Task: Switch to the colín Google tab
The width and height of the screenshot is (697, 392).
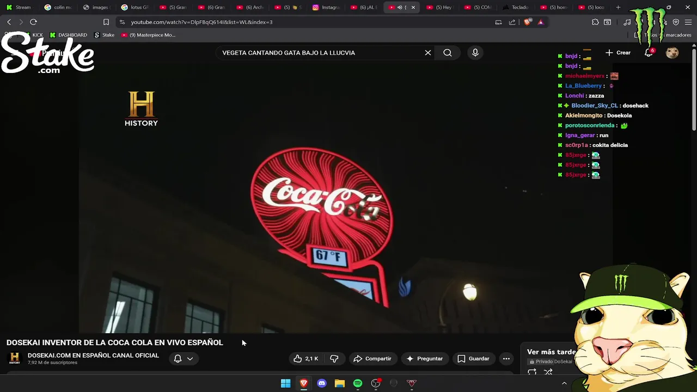Action: pos(58,7)
